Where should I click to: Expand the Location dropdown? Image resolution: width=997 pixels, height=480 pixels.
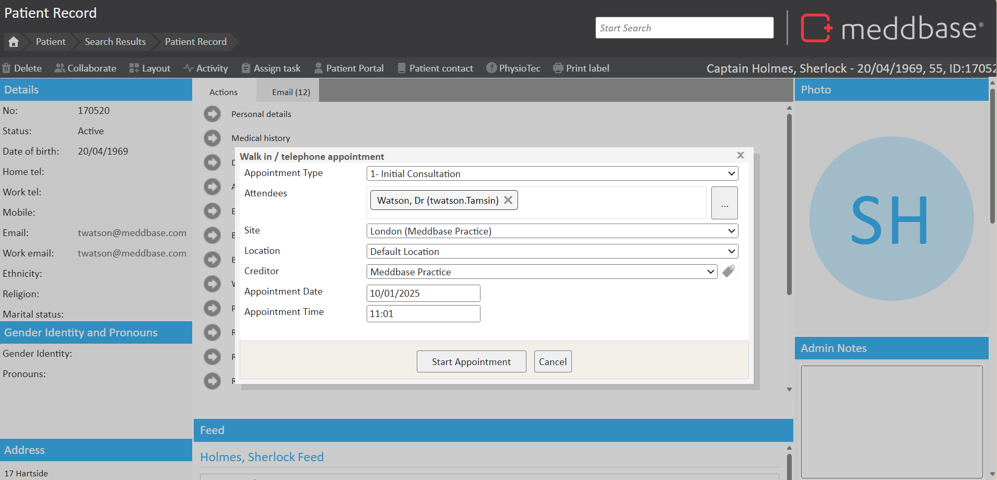point(552,251)
